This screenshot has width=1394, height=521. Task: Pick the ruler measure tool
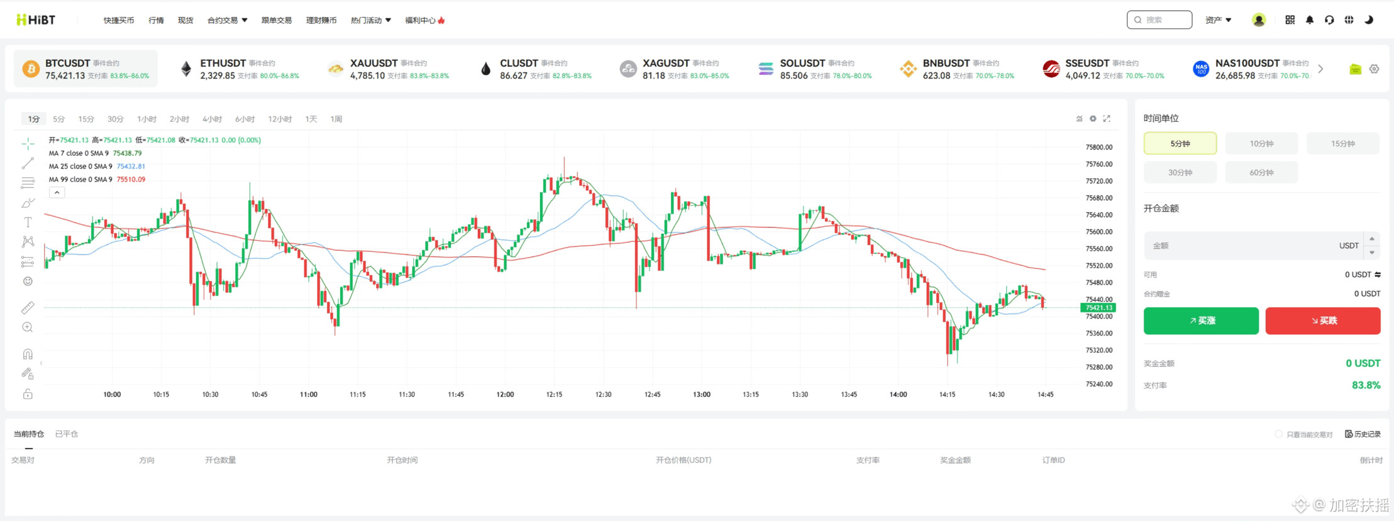[28, 307]
